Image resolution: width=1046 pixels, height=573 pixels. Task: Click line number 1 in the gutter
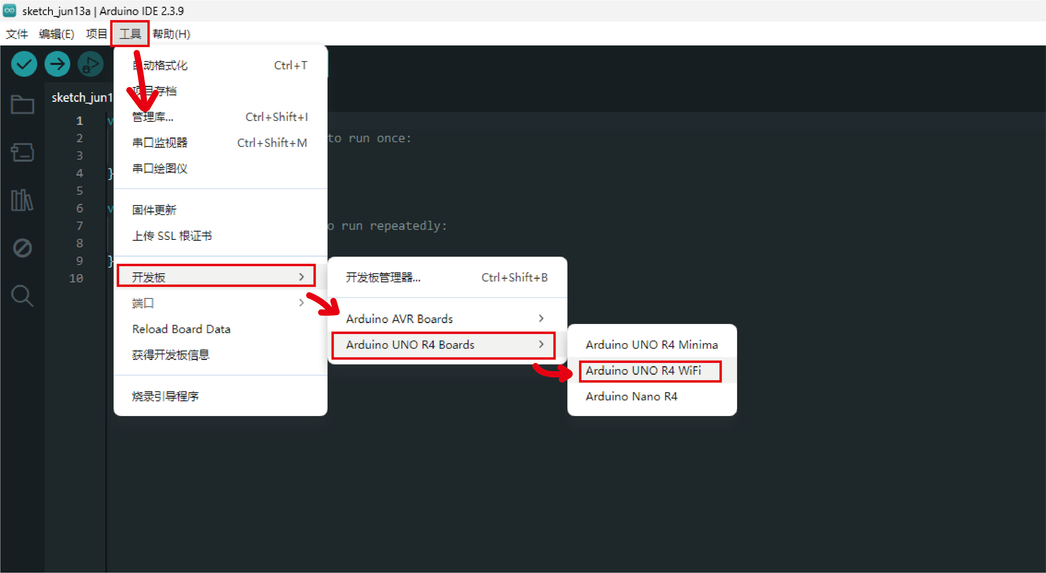tap(80, 121)
